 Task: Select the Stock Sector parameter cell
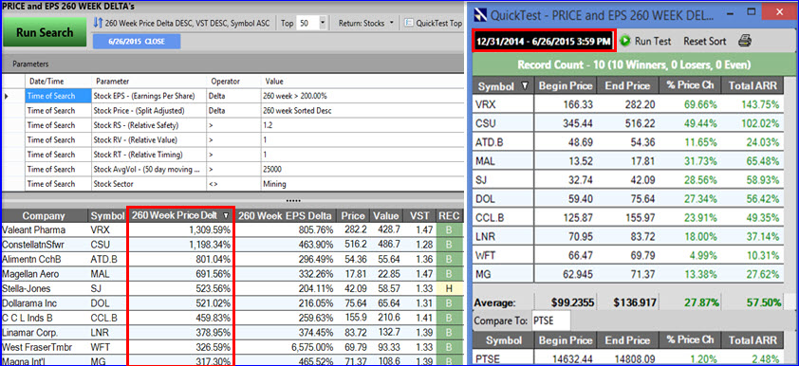click(148, 184)
